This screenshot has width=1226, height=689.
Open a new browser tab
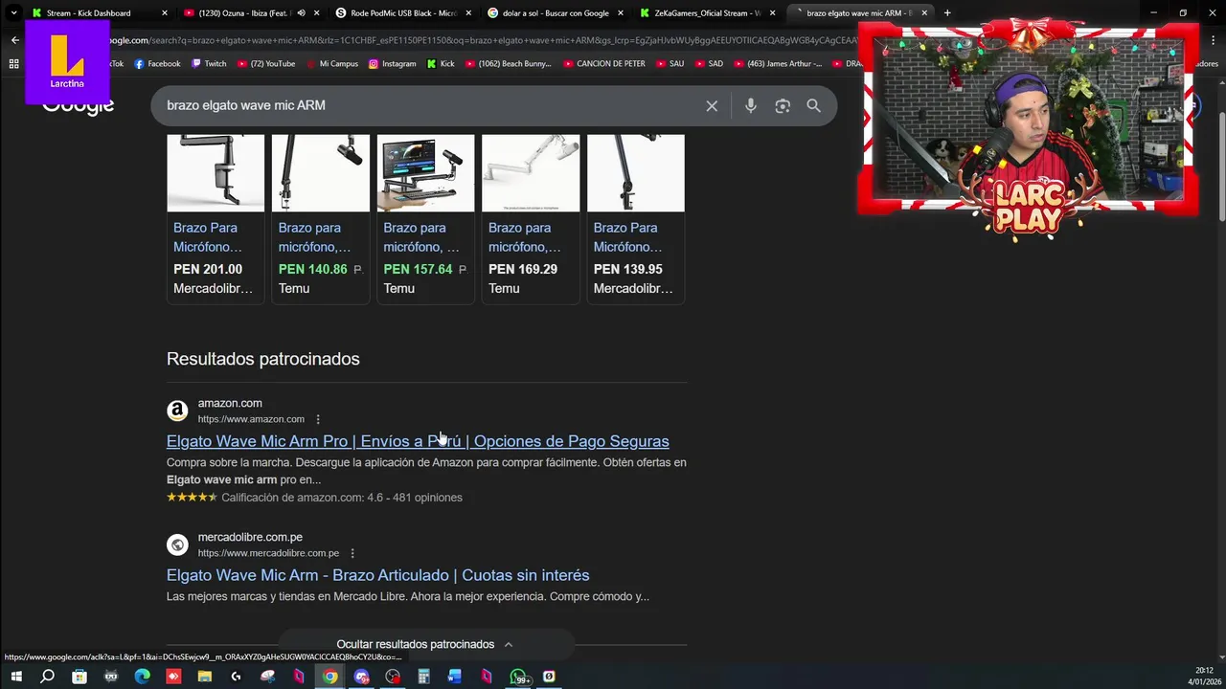point(947,13)
